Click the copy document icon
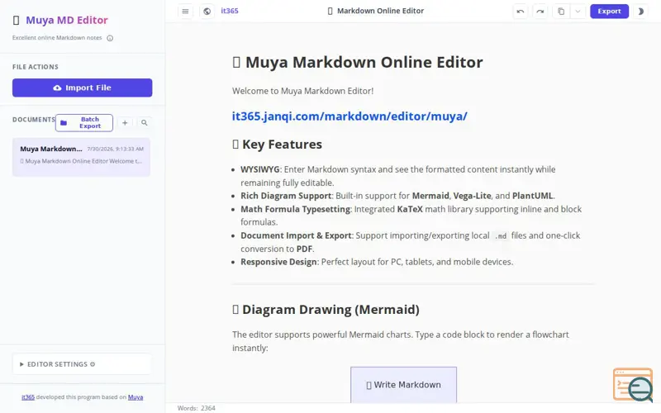The image size is (661, 413). [561, 12]
